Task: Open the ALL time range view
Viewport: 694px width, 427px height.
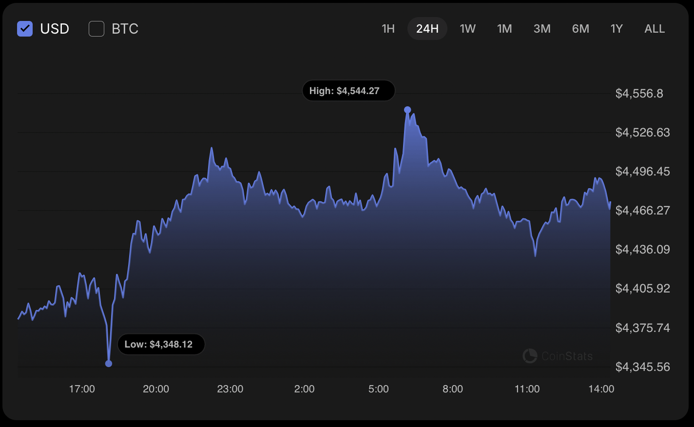Action: click(655, 29)
